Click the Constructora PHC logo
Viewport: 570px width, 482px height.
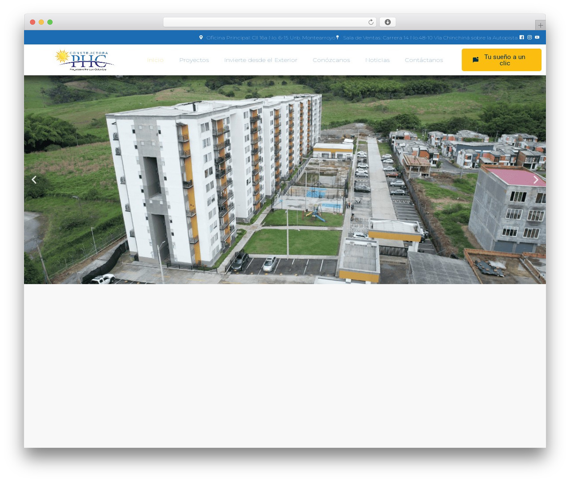(84, 60)
